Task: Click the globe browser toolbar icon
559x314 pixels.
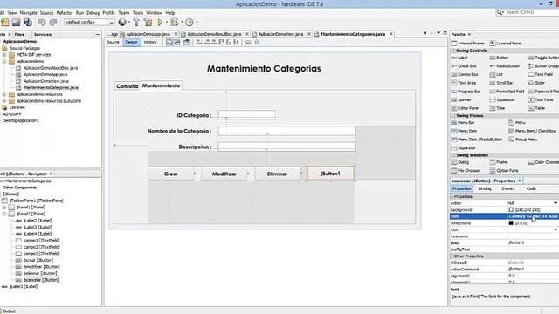Action: (122, 22)
